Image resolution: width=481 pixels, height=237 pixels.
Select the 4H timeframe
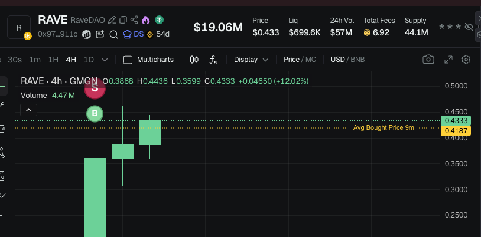point(71,60)
